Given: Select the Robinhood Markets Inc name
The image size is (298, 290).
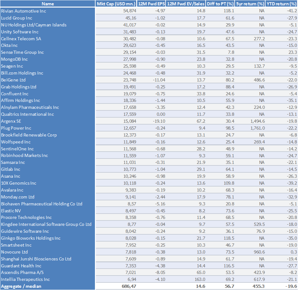Looking at the screenshot, I should pos(25,155).
